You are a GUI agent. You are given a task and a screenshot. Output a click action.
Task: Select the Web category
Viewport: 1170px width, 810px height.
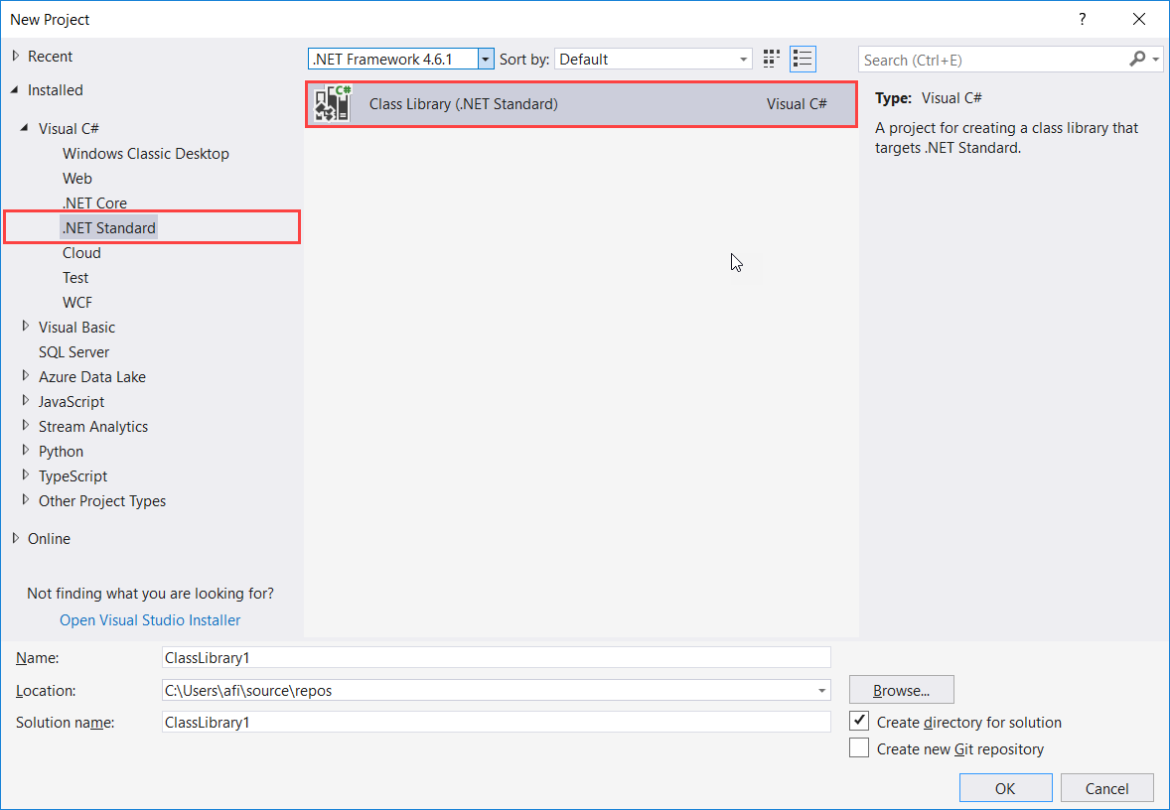point(76,179)
